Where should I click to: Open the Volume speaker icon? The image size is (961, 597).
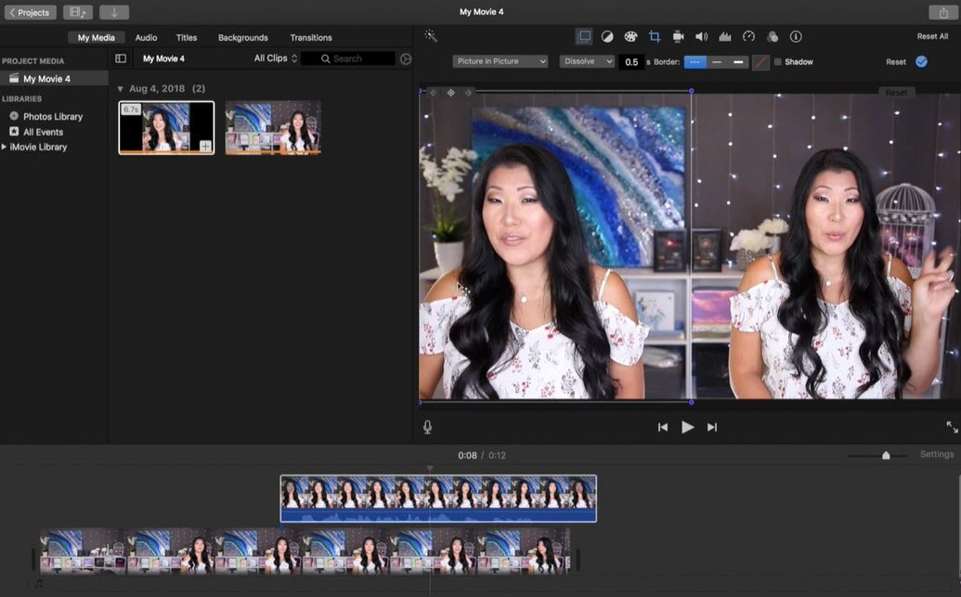coord(701,37)
